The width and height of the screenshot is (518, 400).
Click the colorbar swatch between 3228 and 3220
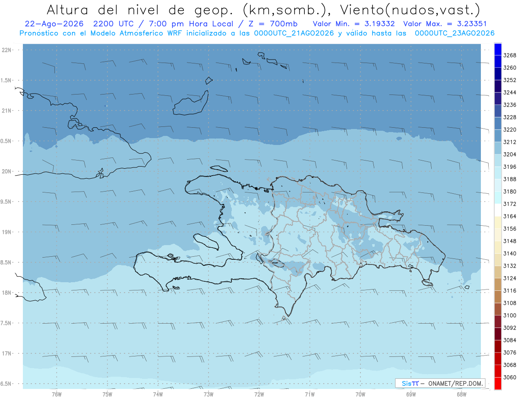point(497,123)
